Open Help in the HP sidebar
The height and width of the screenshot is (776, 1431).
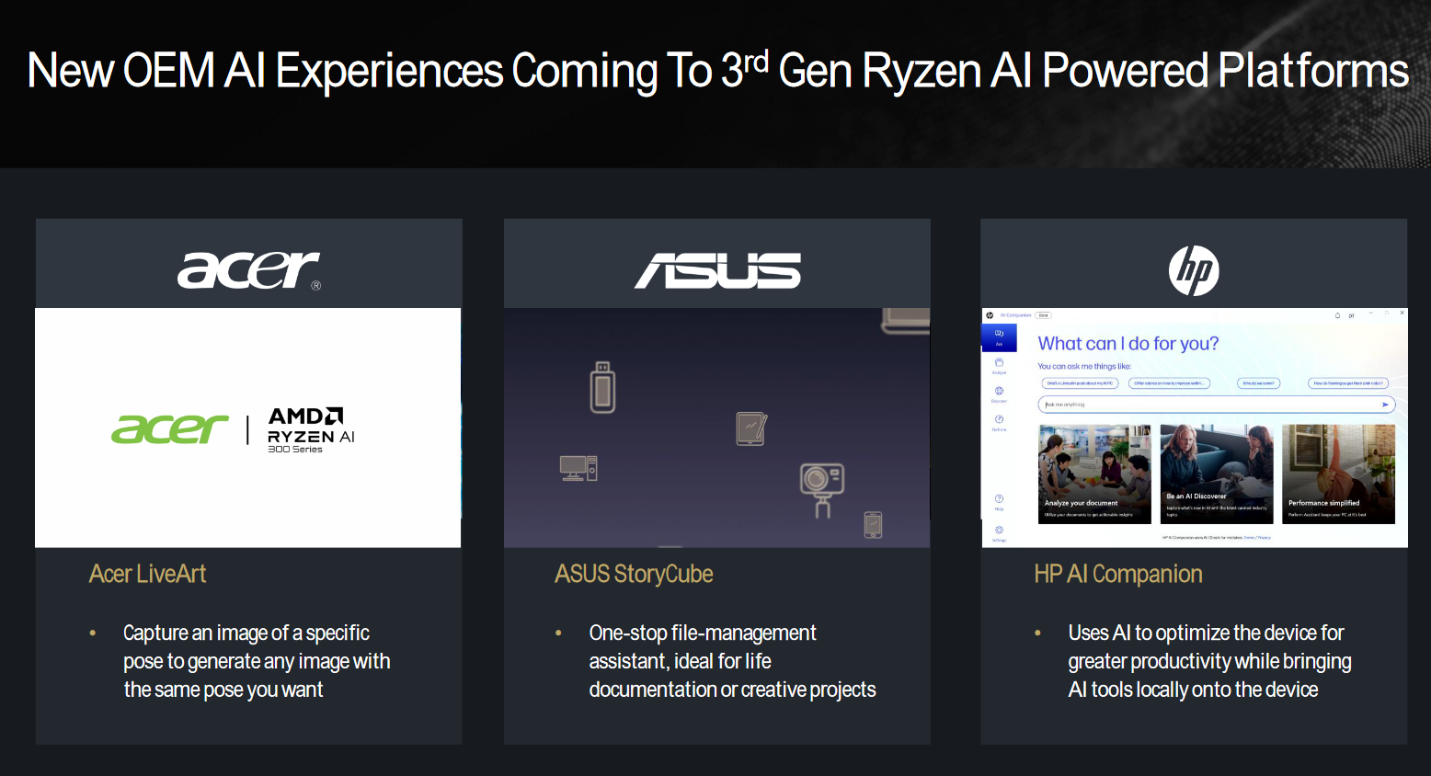[x=999, y=501]
